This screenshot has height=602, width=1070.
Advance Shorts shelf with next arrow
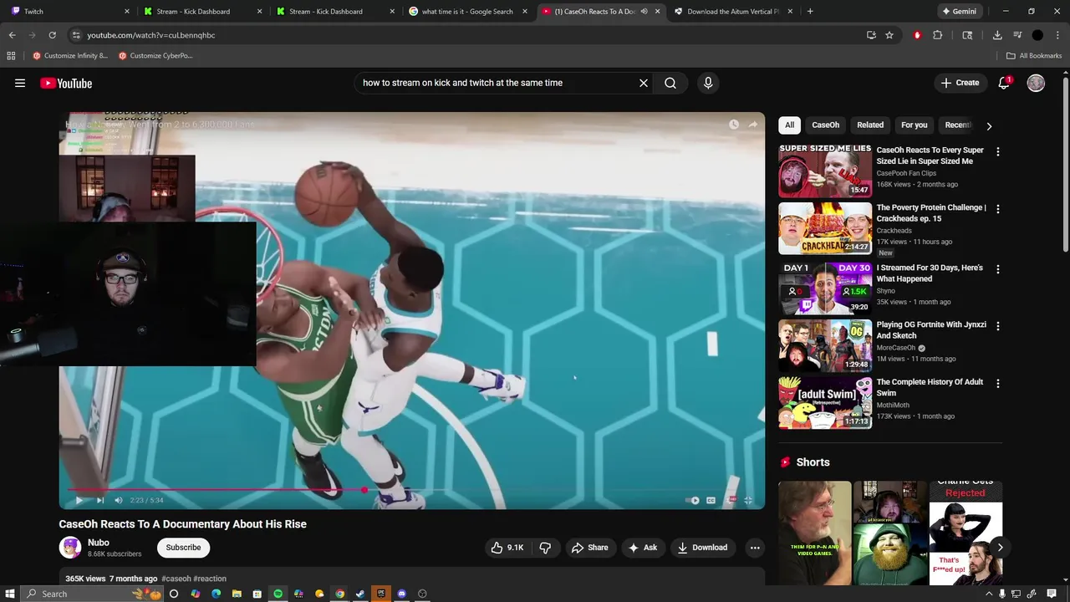click(x=1000, y=548)
